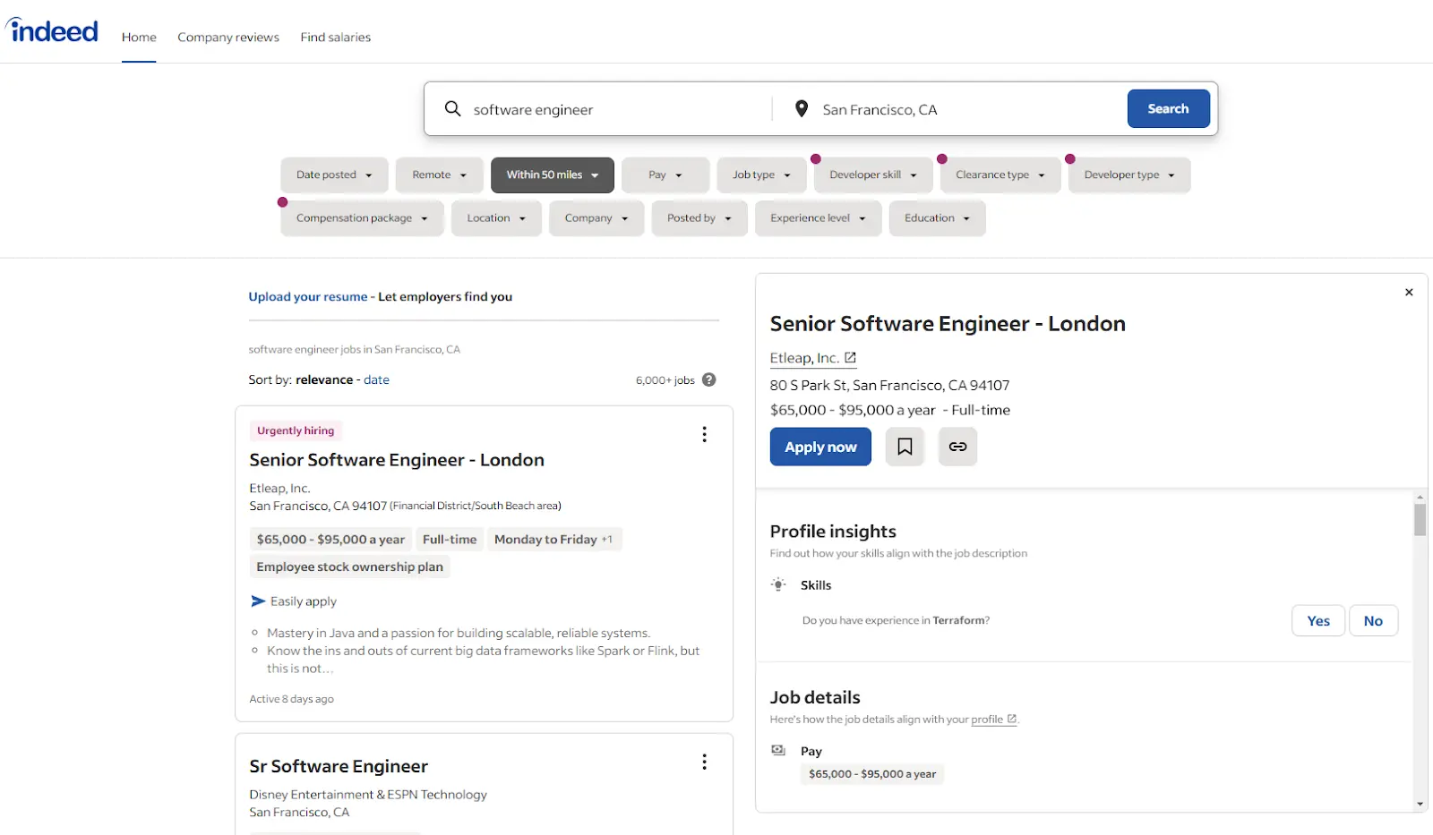Expand the Developer skill filter
Viewport: 1433px width, 835px height.
(873, 175)
